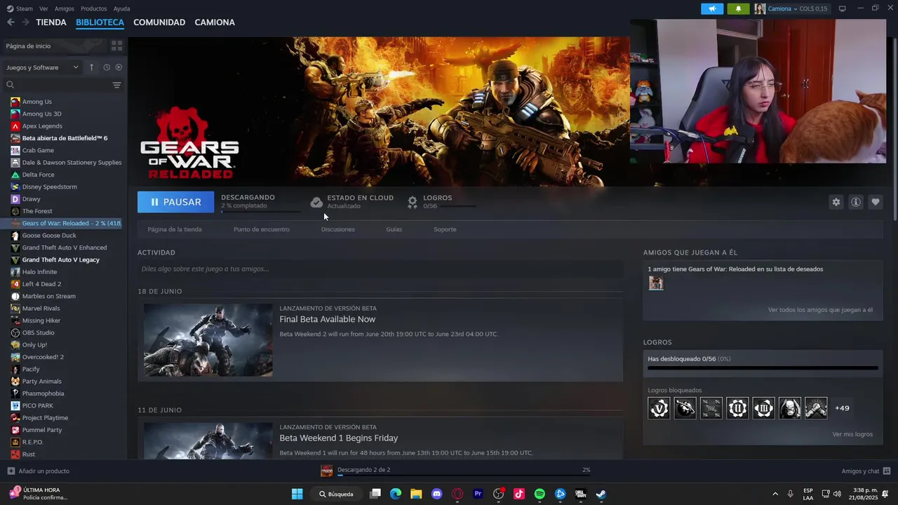
Task: Open the Logros achievements badge
Action: pyautogui.click(x=441, y=202)
